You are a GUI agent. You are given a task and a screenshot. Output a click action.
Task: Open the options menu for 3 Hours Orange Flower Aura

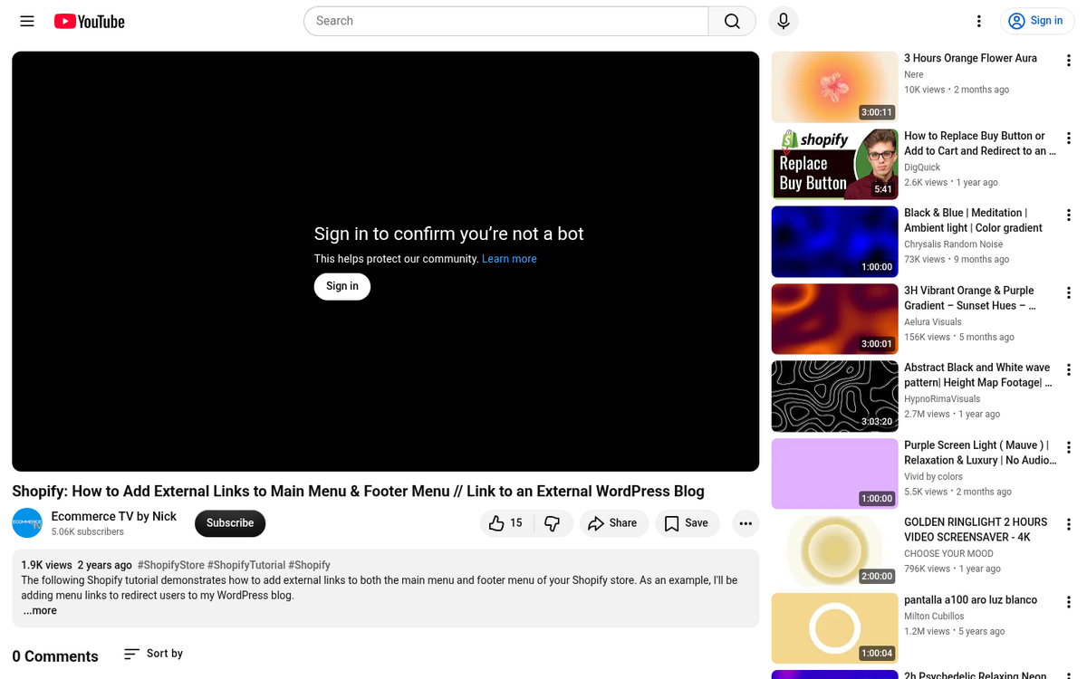1069,60
